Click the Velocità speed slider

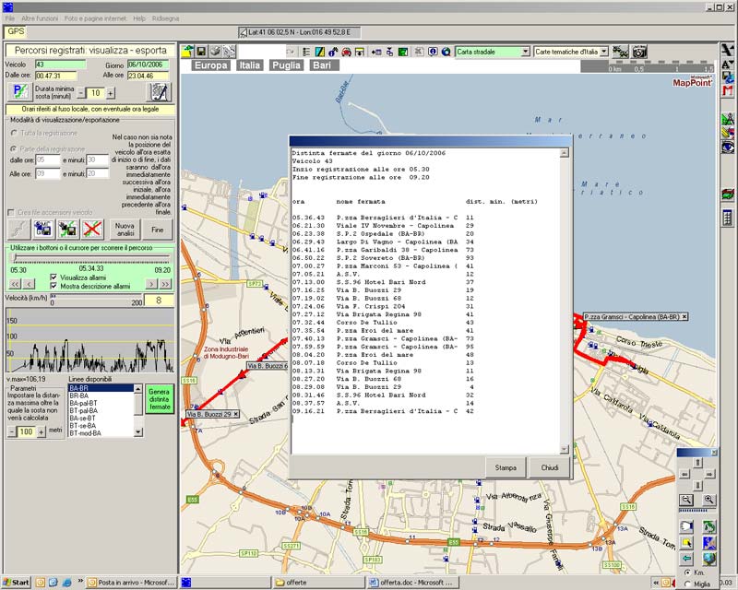[97, 297]
